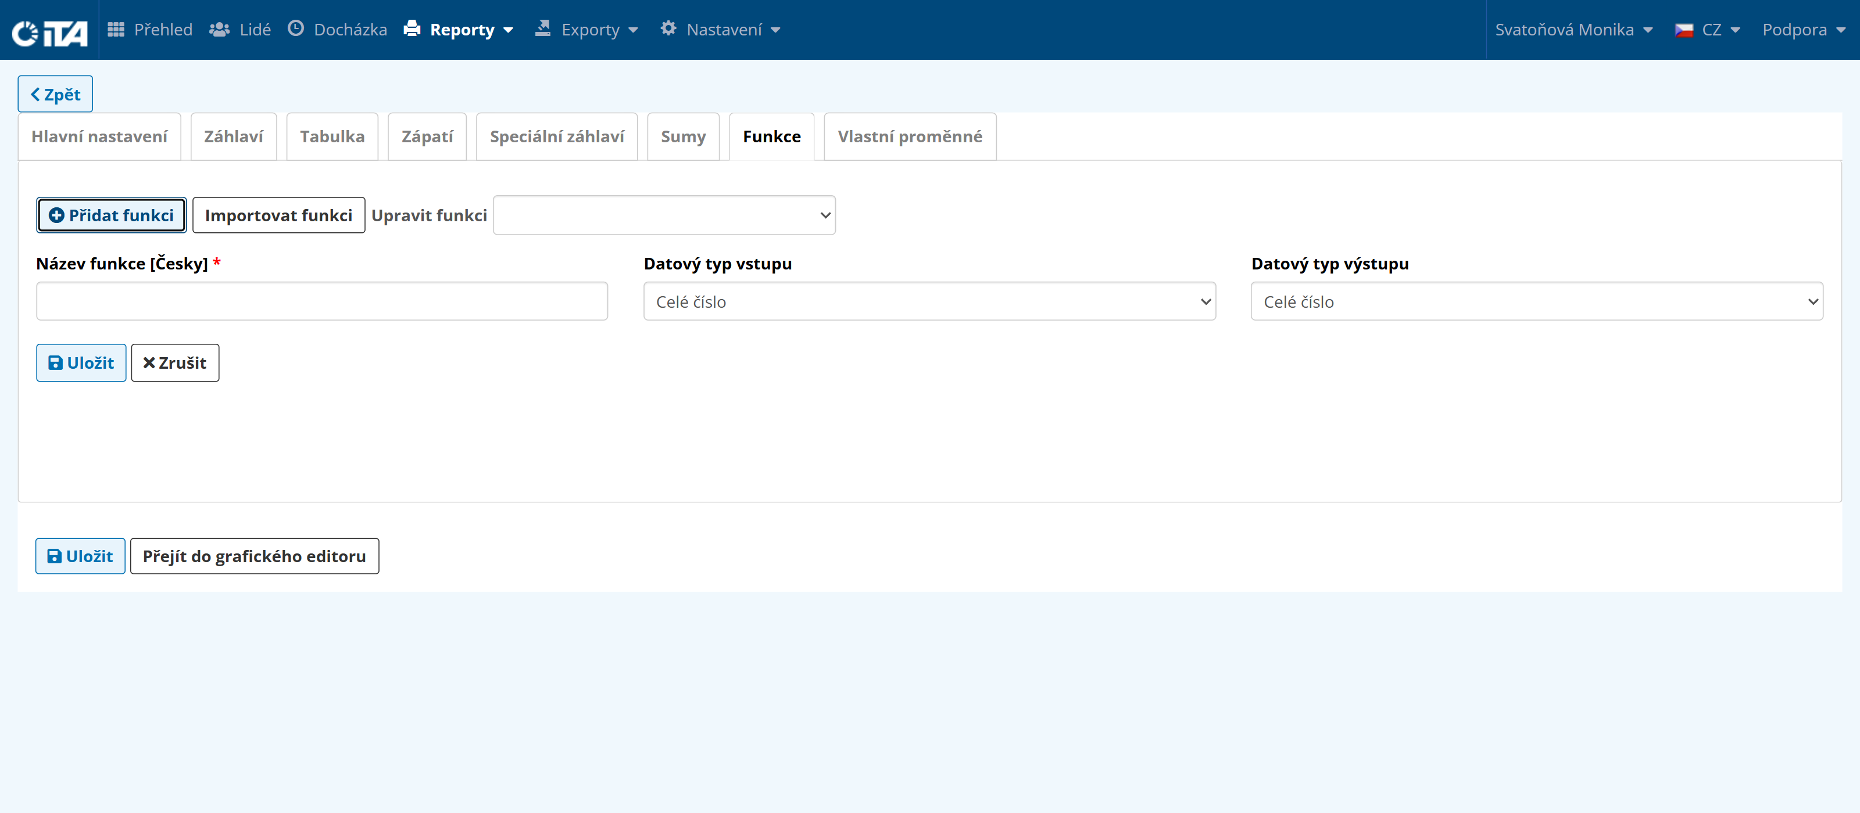Click the people icon next to Lidé
Image resolution: width=1860 pixels, height=813 pixels.
(220, 30)
